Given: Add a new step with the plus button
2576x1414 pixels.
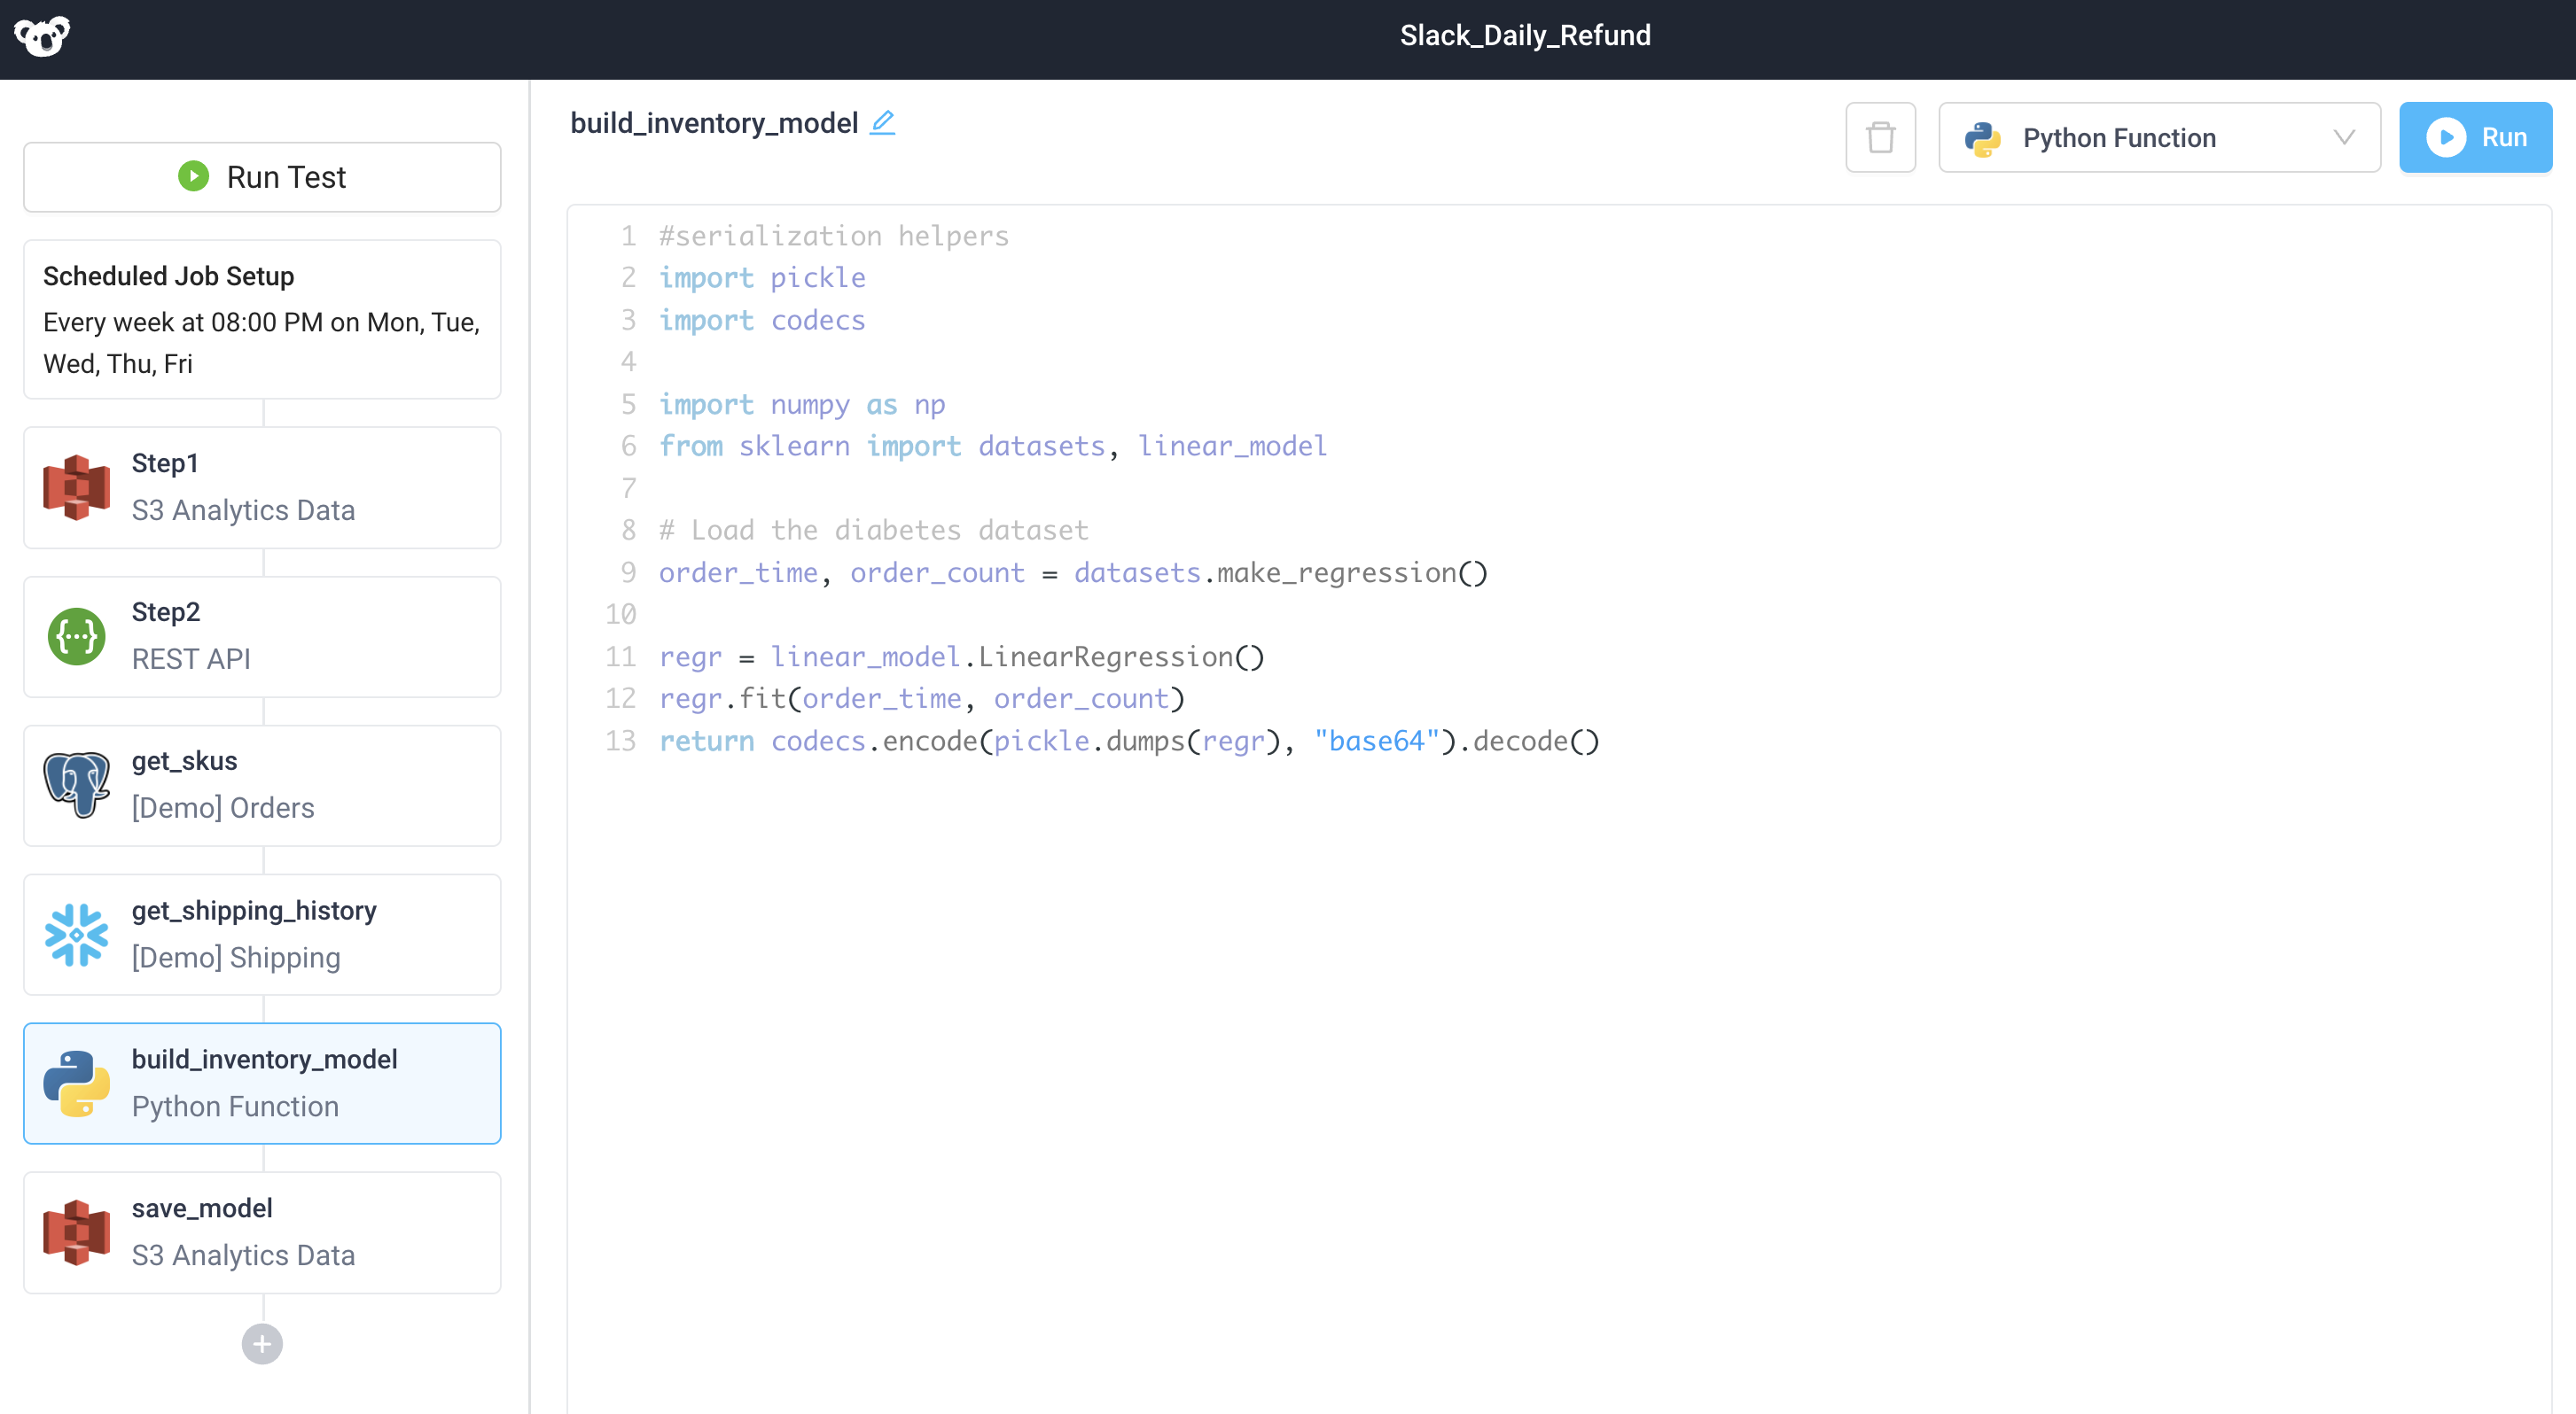Looking at the screenshot, I should [x=261, y=1343].
